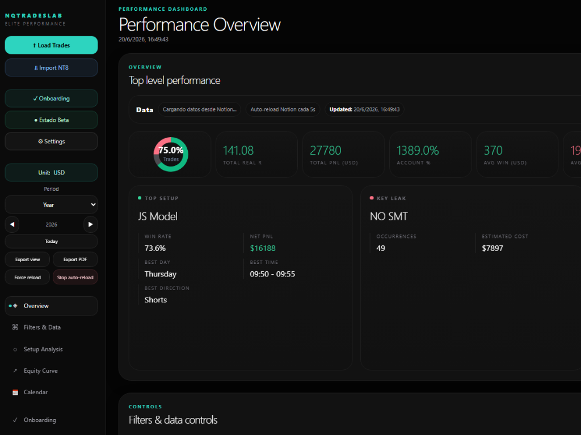Open the Period Year dropdown
This screenshot has height=435, width=581.
point(51,204)
